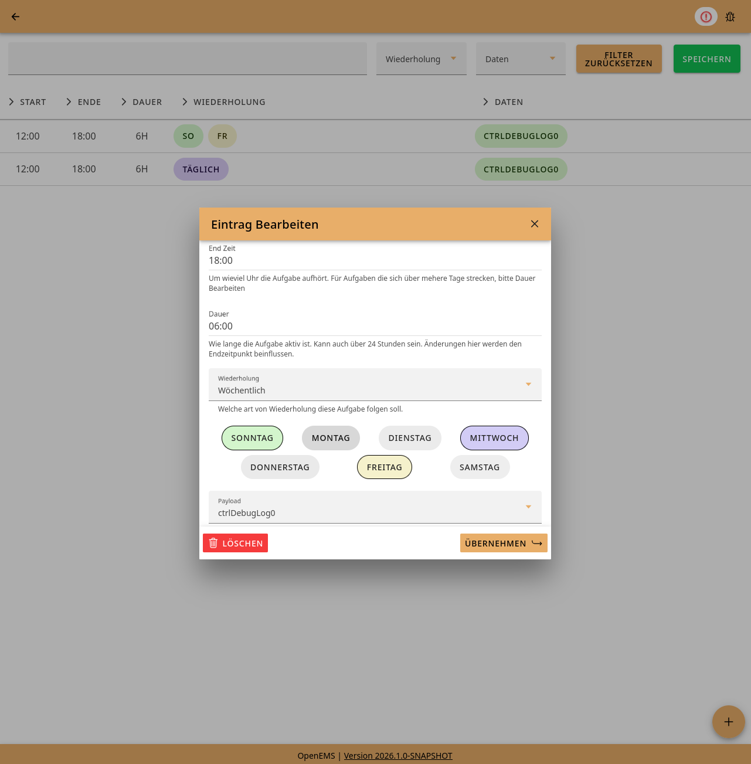Click the plus add-entry floating button

click(x=728, y=722)
